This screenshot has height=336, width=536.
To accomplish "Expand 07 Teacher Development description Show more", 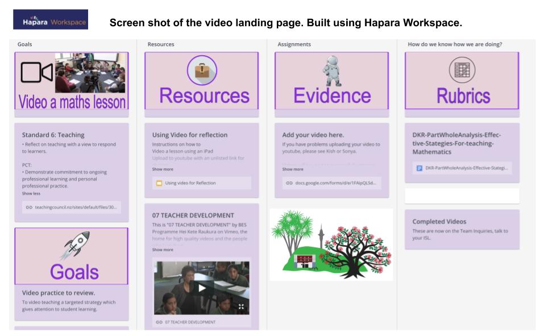I will tap(162, 249).
